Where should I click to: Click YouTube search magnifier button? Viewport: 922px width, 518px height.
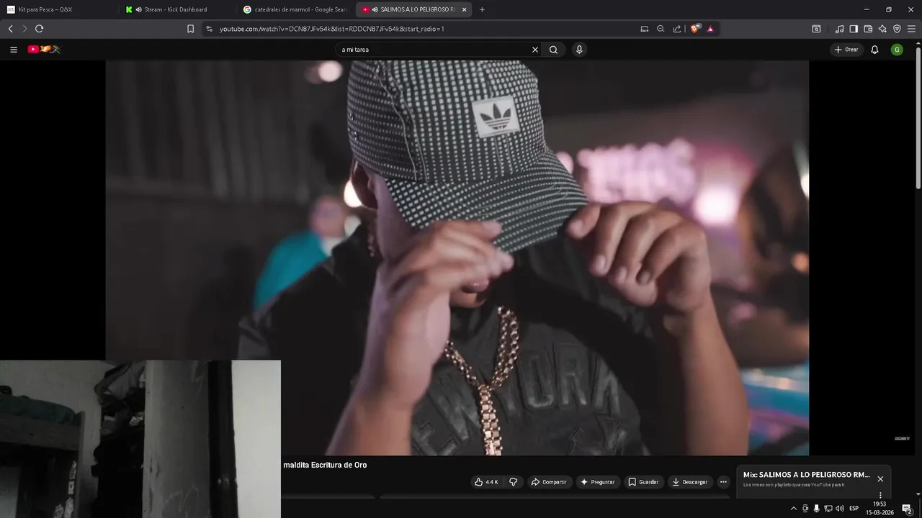point(553,50)
